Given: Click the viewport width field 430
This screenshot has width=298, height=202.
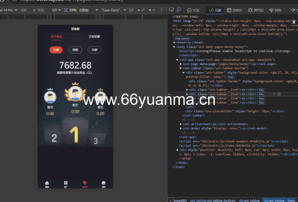Looking at the screenshot, I should 23,10.
